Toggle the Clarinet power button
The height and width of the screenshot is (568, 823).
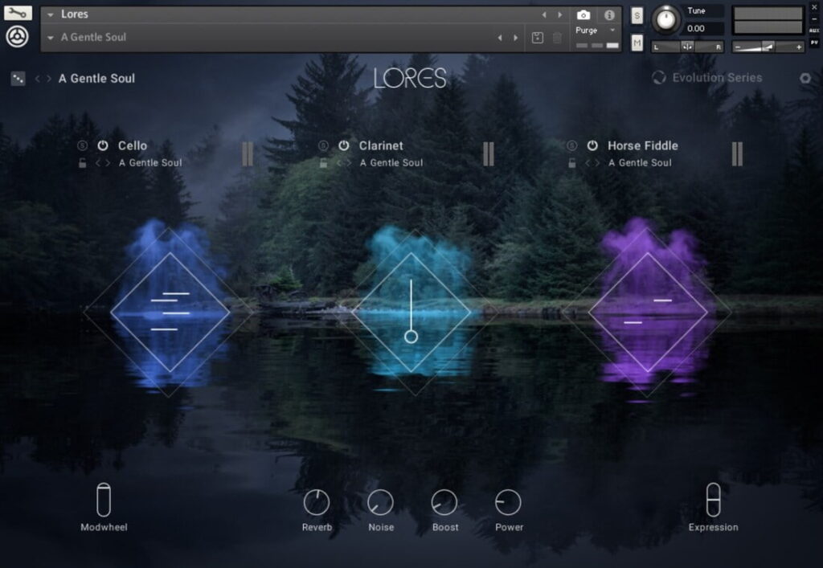344,145
